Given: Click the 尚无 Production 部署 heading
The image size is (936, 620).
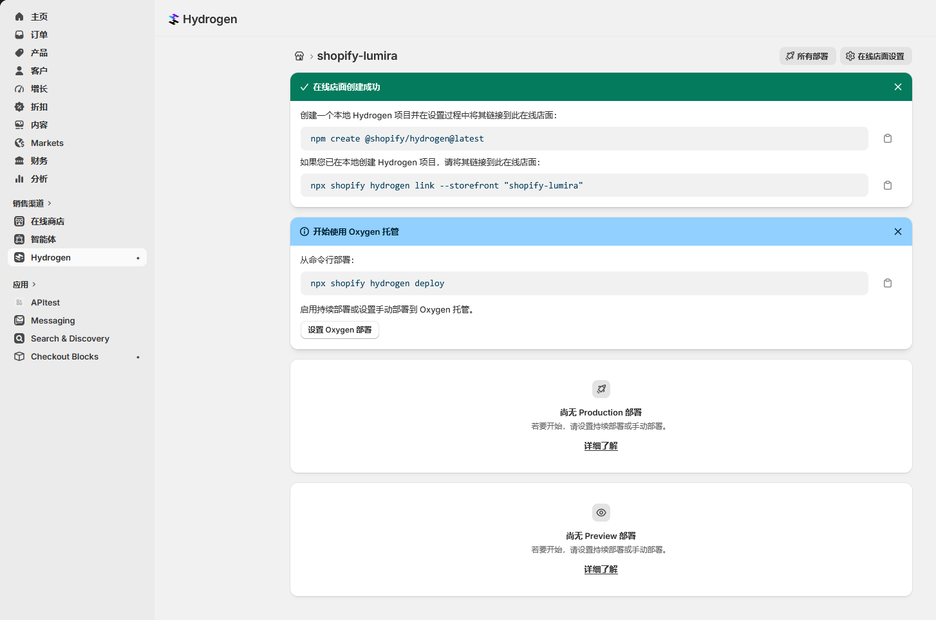Looking at the screenshot, I should (x=601, y=412).
